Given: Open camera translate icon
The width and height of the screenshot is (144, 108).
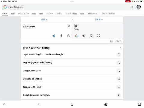Looking at the screenshot, I should click(x=69, y=36).
